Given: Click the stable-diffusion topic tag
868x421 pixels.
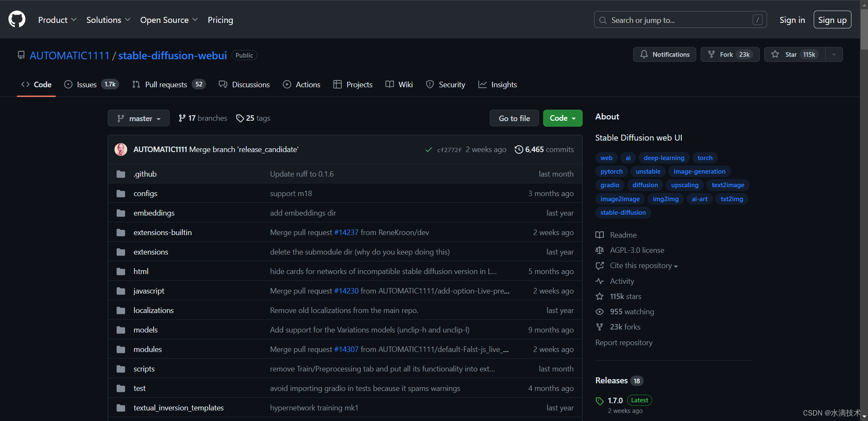Looking at the screenshot, I should click(x=623, y=213).
